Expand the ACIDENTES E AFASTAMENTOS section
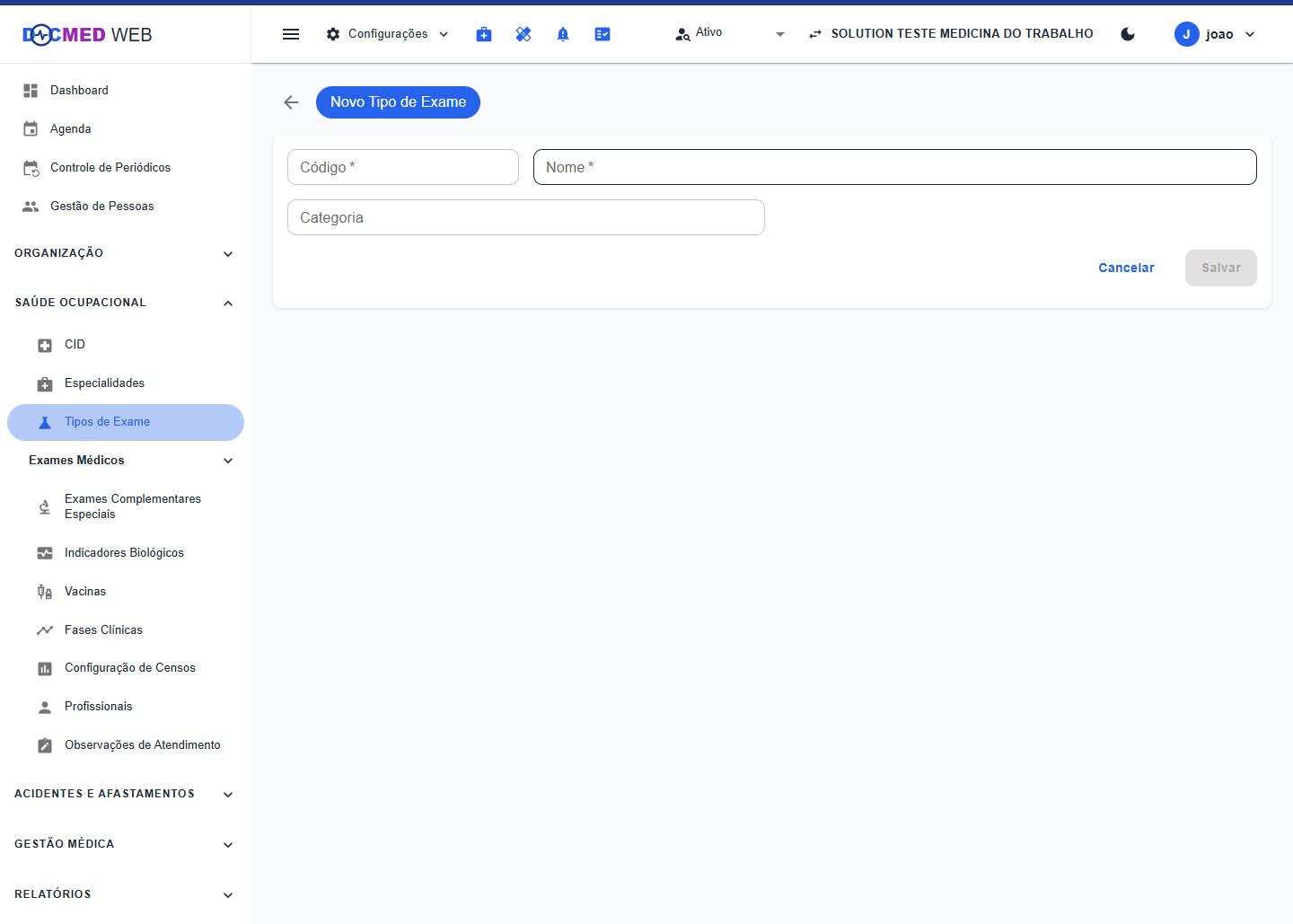The height and width of the screenshot is (924, 1293). [x=126, y=794]
